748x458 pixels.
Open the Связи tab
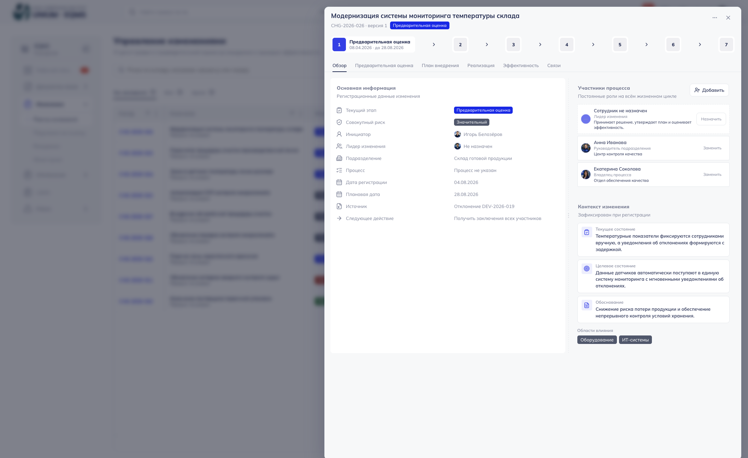pos(554,65)
